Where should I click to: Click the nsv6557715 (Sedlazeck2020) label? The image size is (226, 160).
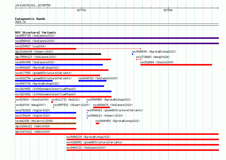click(x=35, y=36)
